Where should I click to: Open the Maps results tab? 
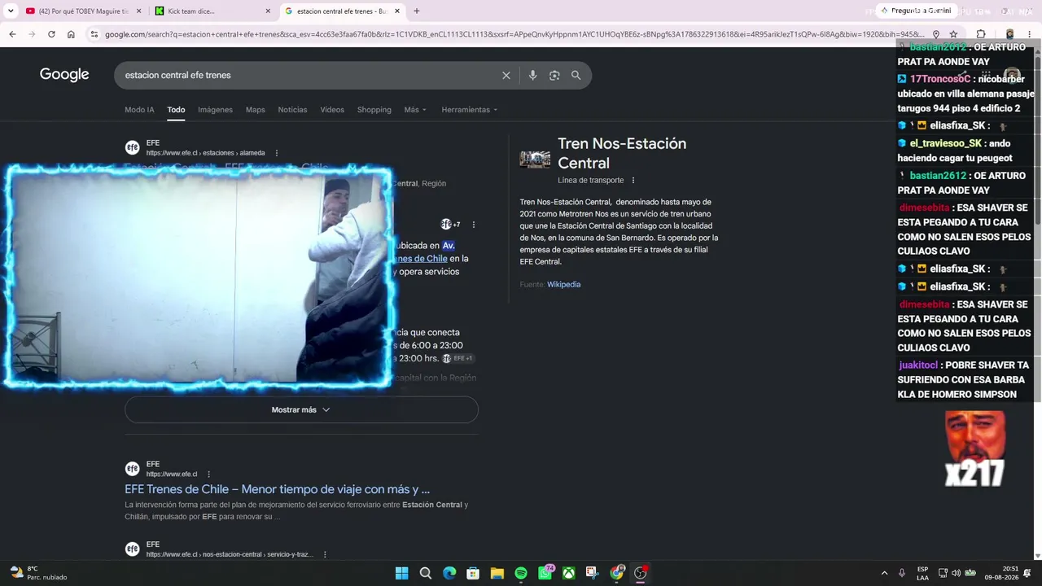(x=256, y=110)
